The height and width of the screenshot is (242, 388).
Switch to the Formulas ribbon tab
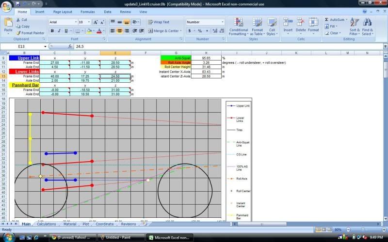(88, 11)
